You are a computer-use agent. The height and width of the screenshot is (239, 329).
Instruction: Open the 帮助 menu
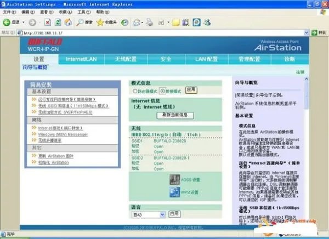coord(103,12)
